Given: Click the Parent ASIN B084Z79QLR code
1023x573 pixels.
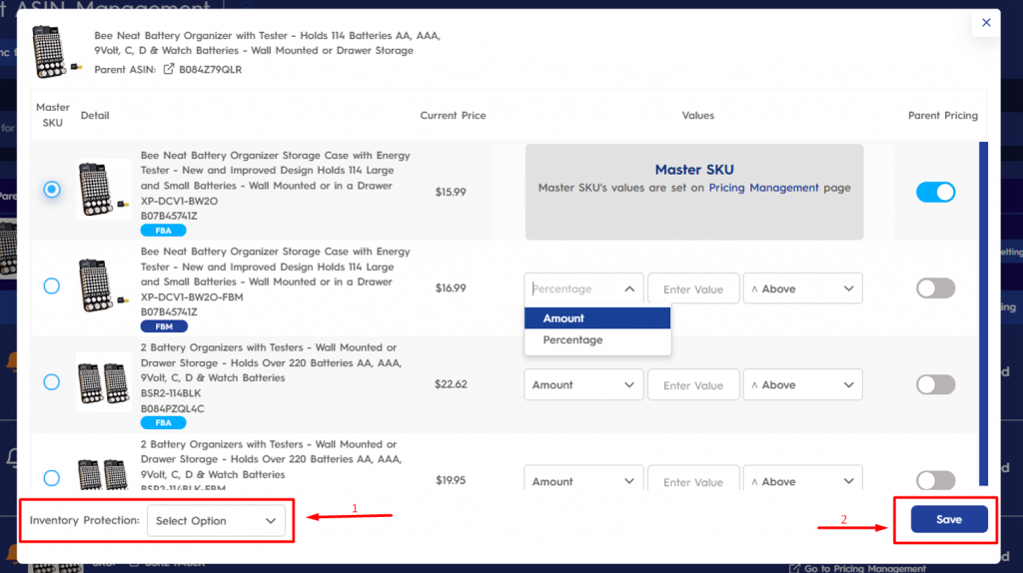Looking at the screenshot, I should pyautogui.click(x=210, y=70).
